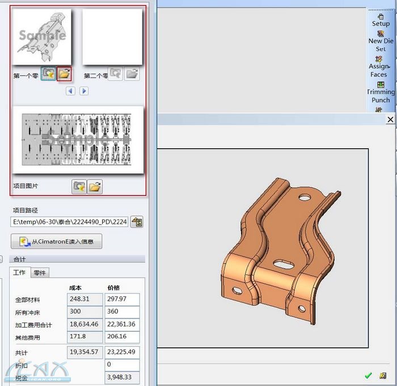This screenshot has height=386, width=397.
Task: Open folder to load first part image
Action: click(x=64, y=74)
